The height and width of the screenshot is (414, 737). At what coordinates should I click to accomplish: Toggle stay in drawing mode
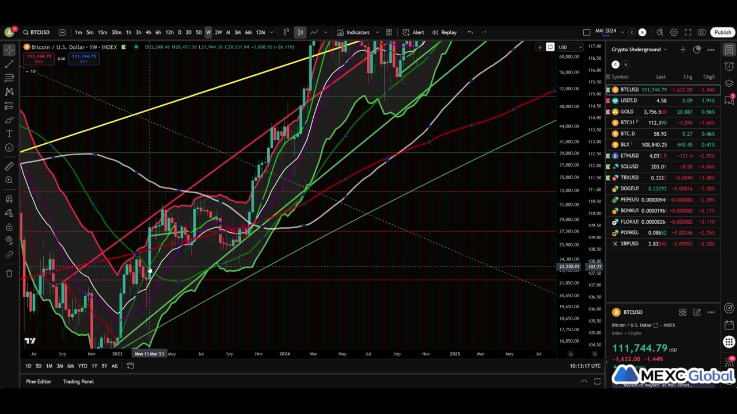9,213
